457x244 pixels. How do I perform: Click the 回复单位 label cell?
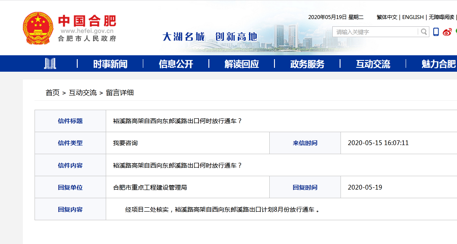[x=70, y=187]
